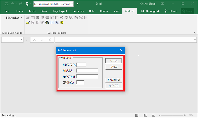This screenshot has width=198, height=118.
Task: Insert Radio Button Group design icon
Action: 61,17
